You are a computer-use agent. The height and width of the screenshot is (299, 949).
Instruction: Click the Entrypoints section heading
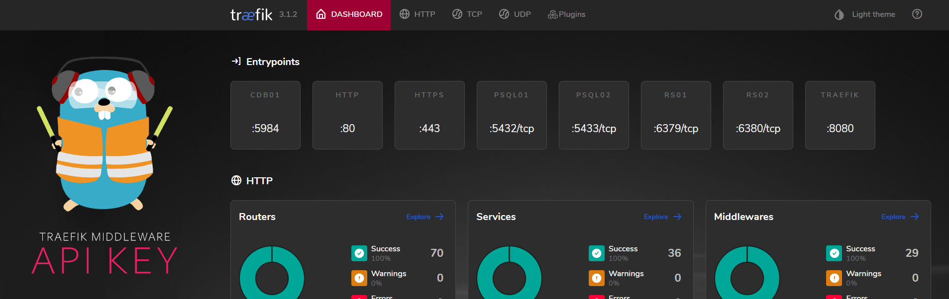click(273, 62)
